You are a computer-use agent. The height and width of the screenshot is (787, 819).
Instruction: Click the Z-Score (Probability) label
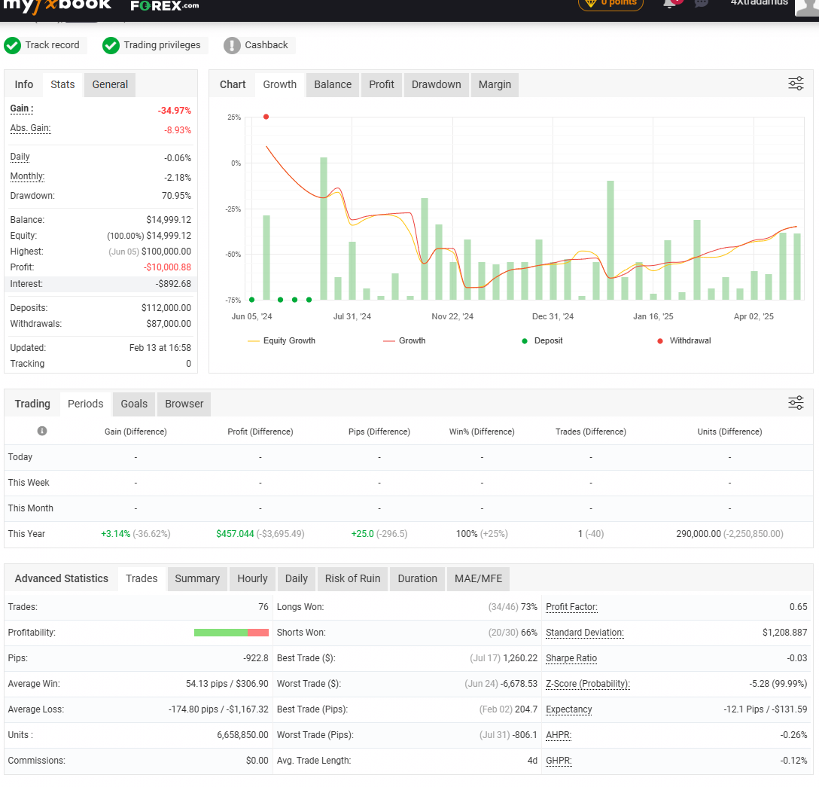[588, 684]
